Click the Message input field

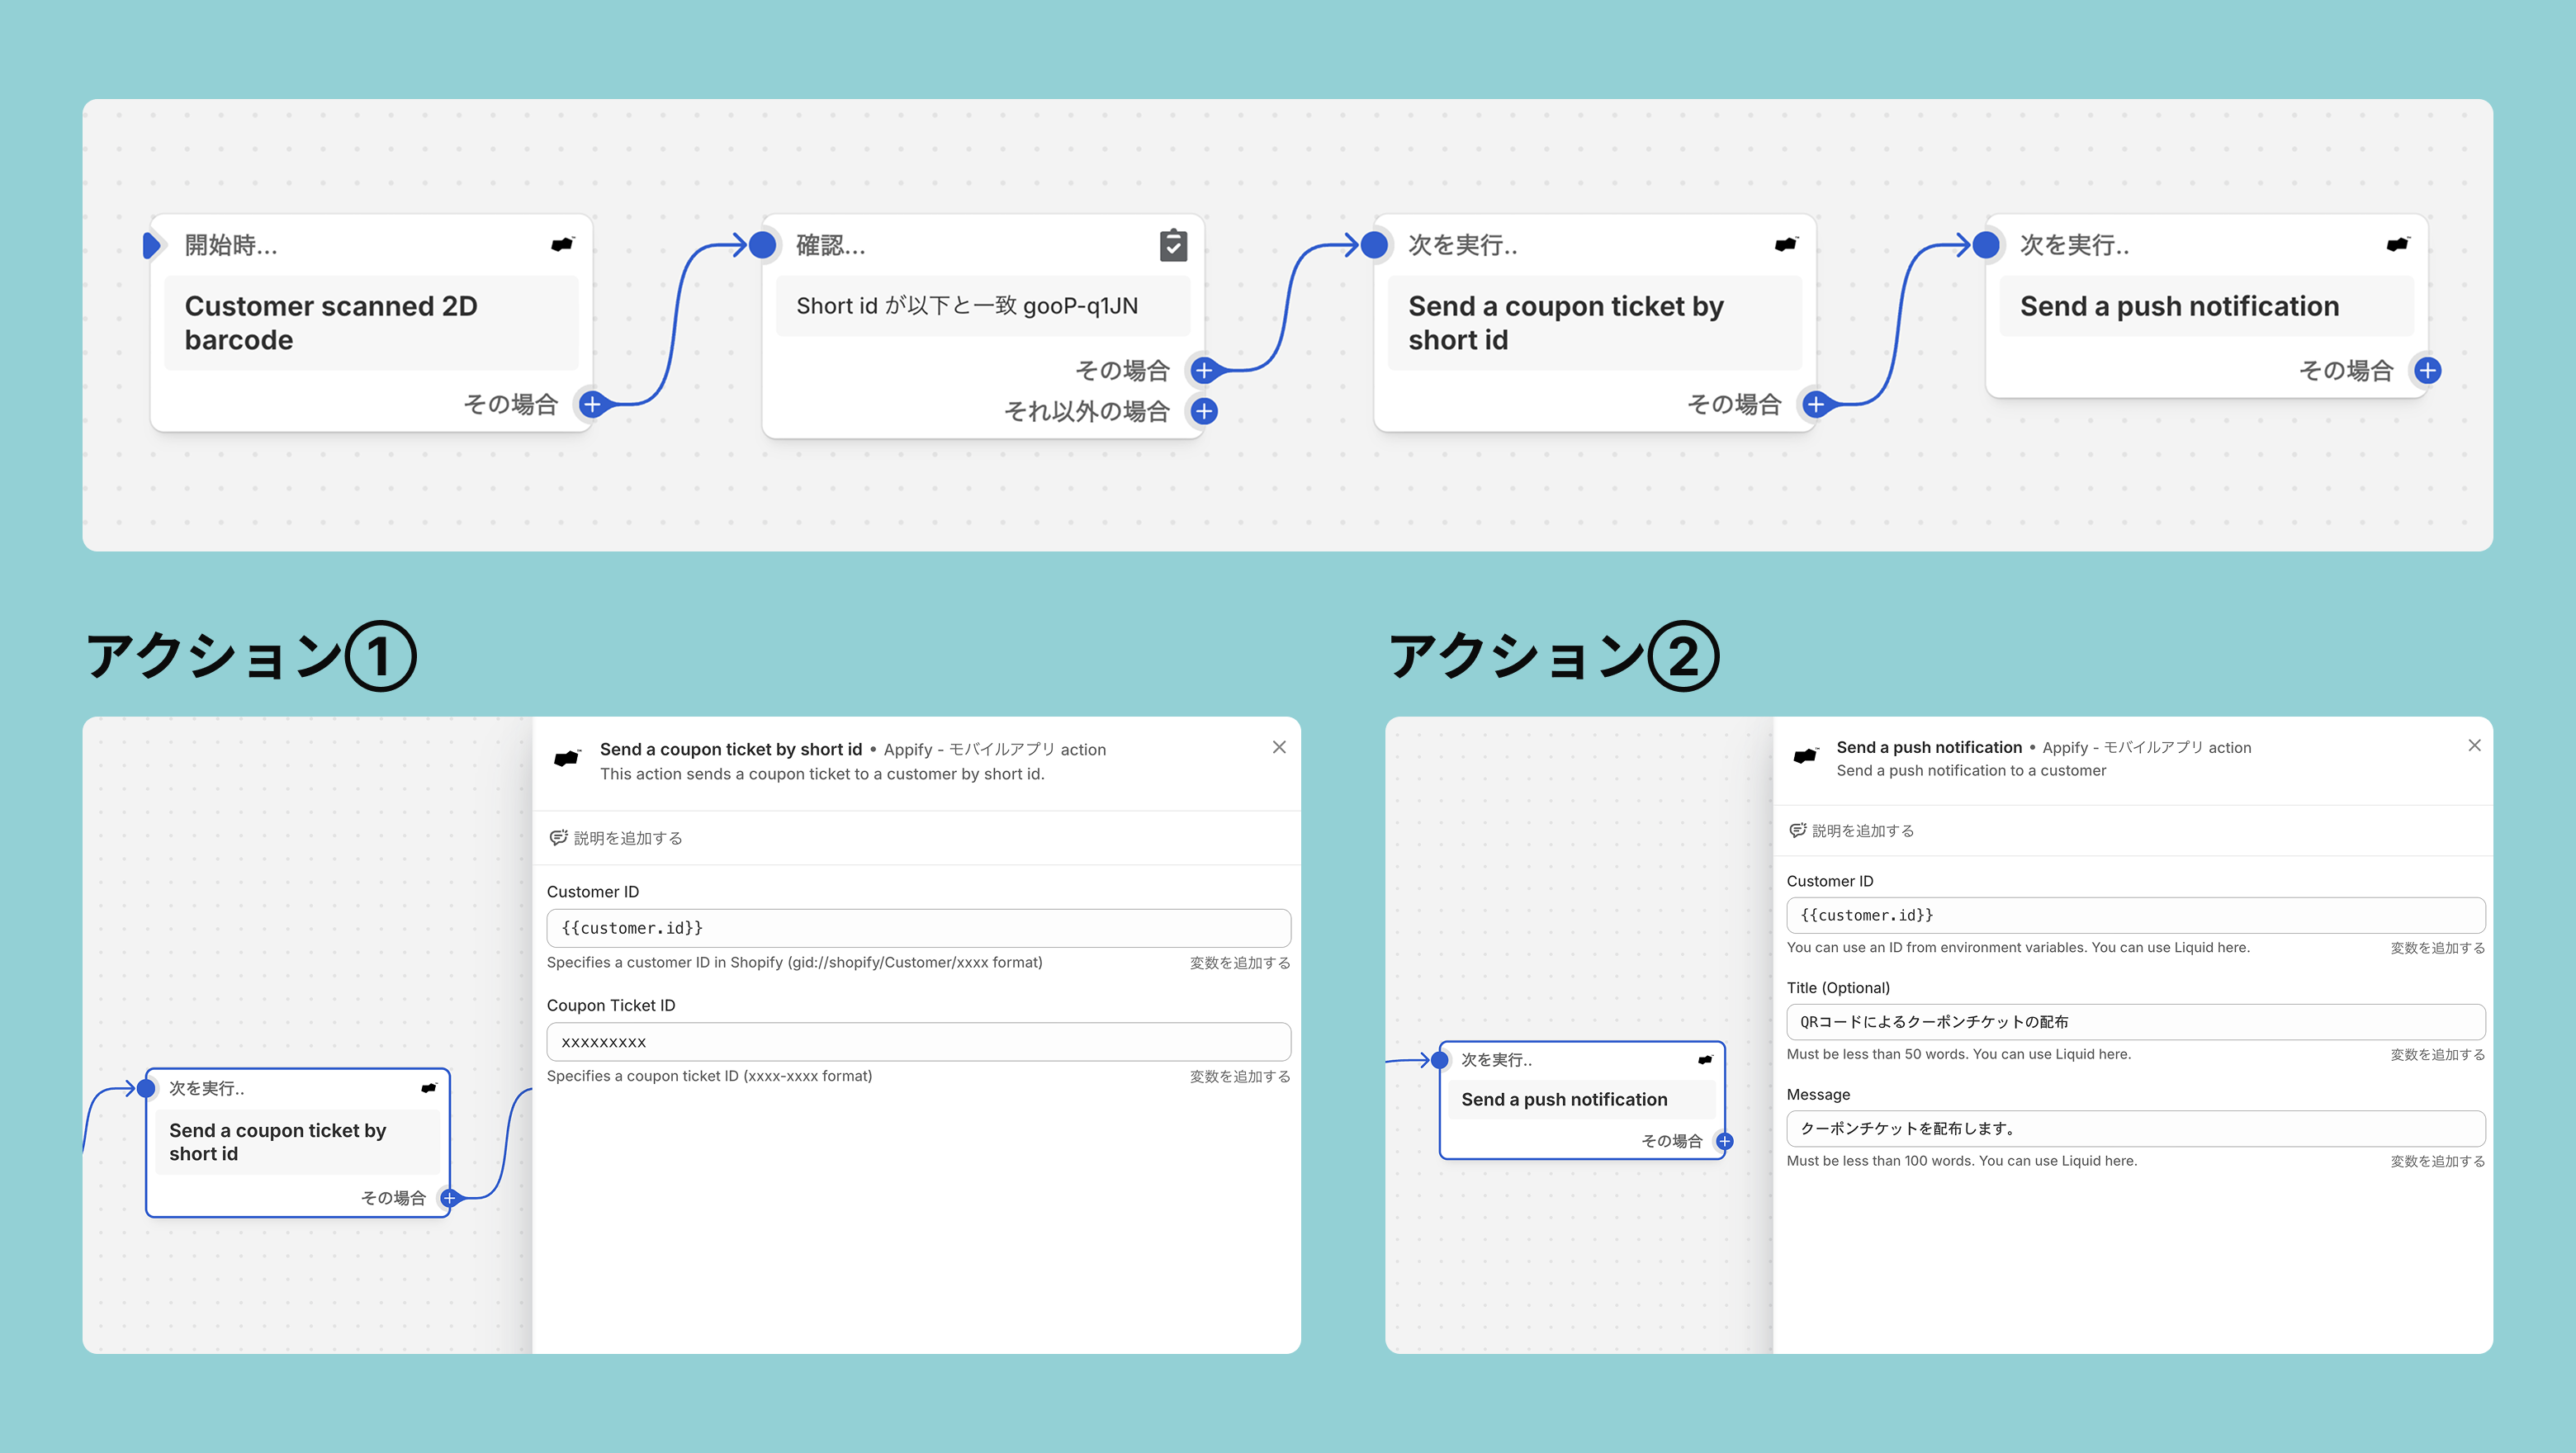pos(2134,1128)
